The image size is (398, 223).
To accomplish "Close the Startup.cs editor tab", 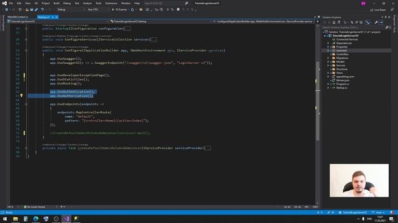I will click(57, 17).
